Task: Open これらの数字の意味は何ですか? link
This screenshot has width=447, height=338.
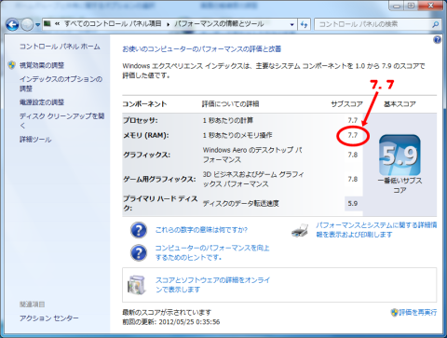Action: click(201, 230)
